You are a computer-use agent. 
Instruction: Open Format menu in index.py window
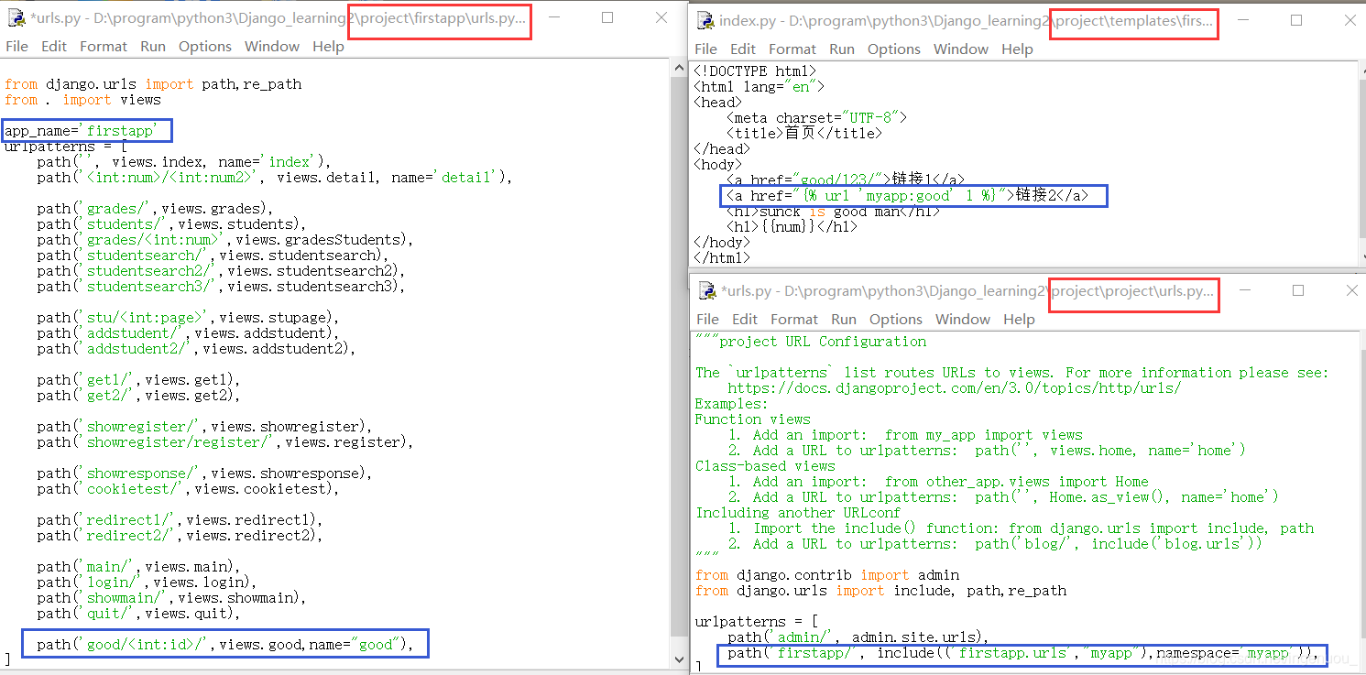(x=792, y=49)
